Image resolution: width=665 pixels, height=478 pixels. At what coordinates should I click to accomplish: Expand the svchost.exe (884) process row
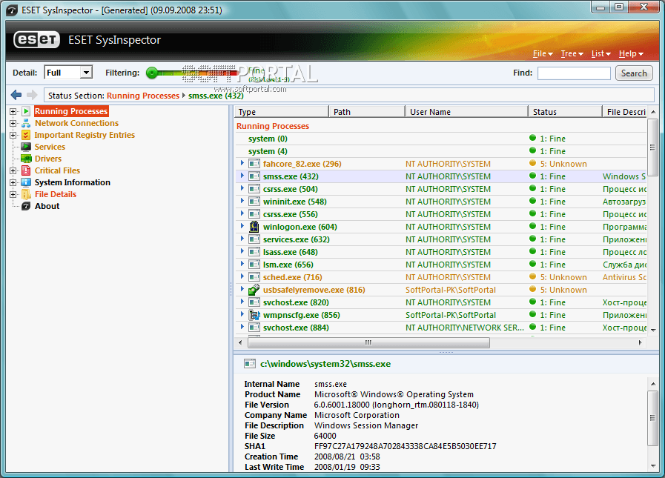pyautogui.click(x=242, y=327)
